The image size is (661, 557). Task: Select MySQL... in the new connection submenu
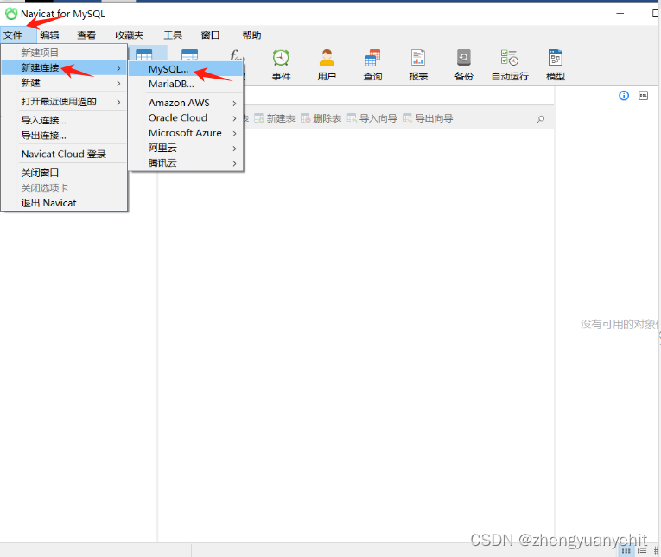pyautogui.click(x=186, y=69)
